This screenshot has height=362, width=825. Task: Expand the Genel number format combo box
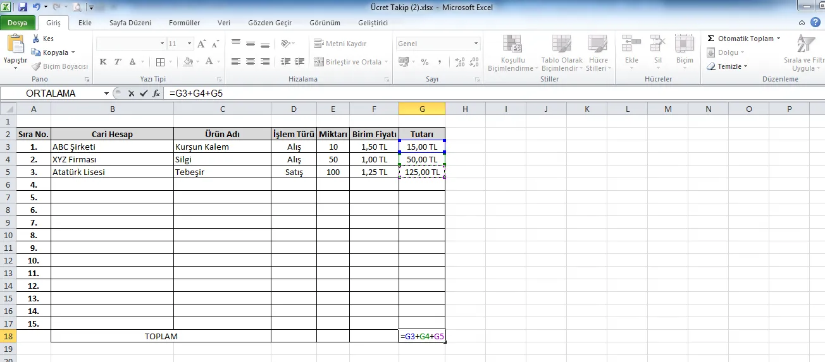(476, 44)
